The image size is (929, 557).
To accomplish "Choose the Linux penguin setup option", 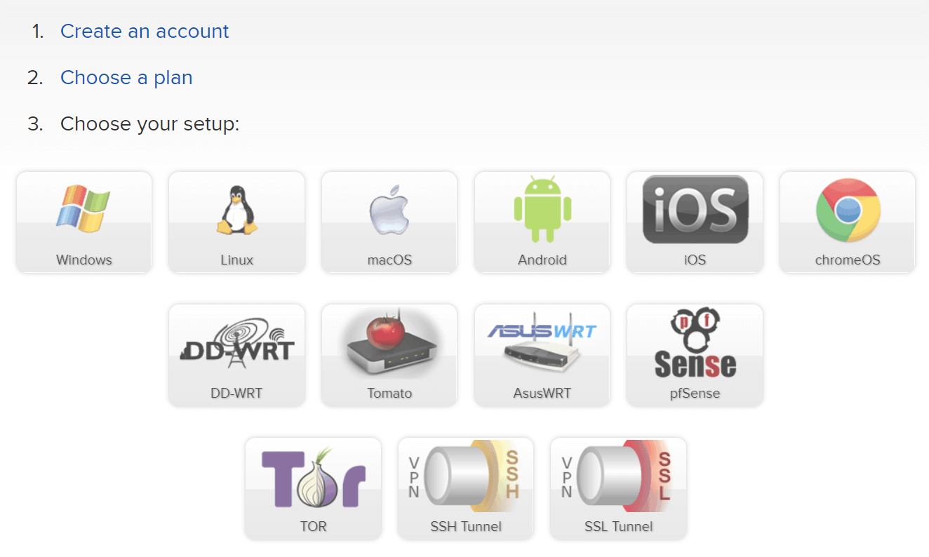I will [x=236, y=222].
